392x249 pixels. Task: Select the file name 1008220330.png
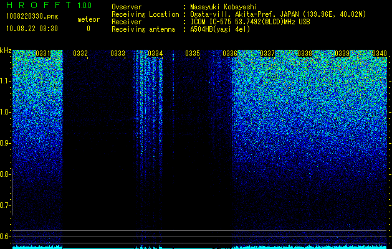click(x=32, y=17)
